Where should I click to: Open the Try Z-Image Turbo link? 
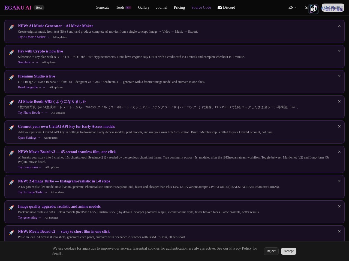[32, 192]
